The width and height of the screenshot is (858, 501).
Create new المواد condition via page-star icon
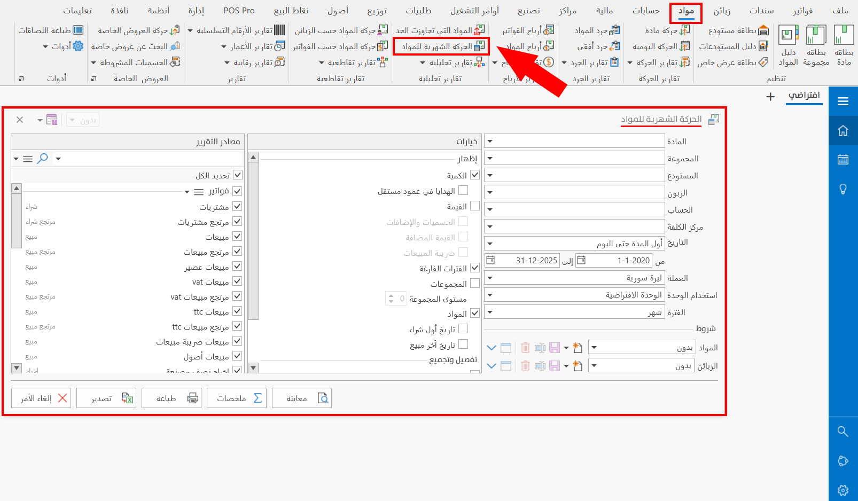coord(578,347)
